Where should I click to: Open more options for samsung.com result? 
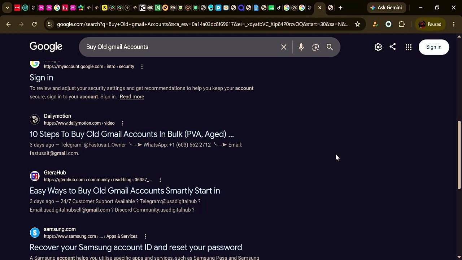click(x=145, y=237)
